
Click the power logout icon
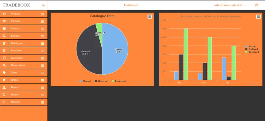point(256,5)
